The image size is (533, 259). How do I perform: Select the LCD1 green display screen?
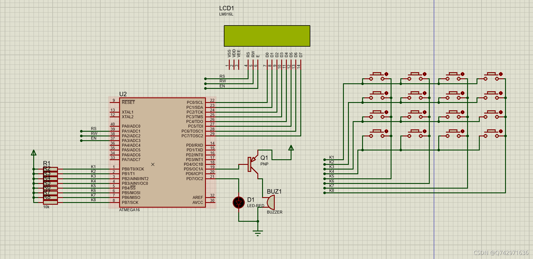click(267, 36)
